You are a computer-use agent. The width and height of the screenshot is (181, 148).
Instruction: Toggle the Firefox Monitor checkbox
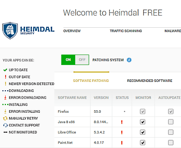142,112
